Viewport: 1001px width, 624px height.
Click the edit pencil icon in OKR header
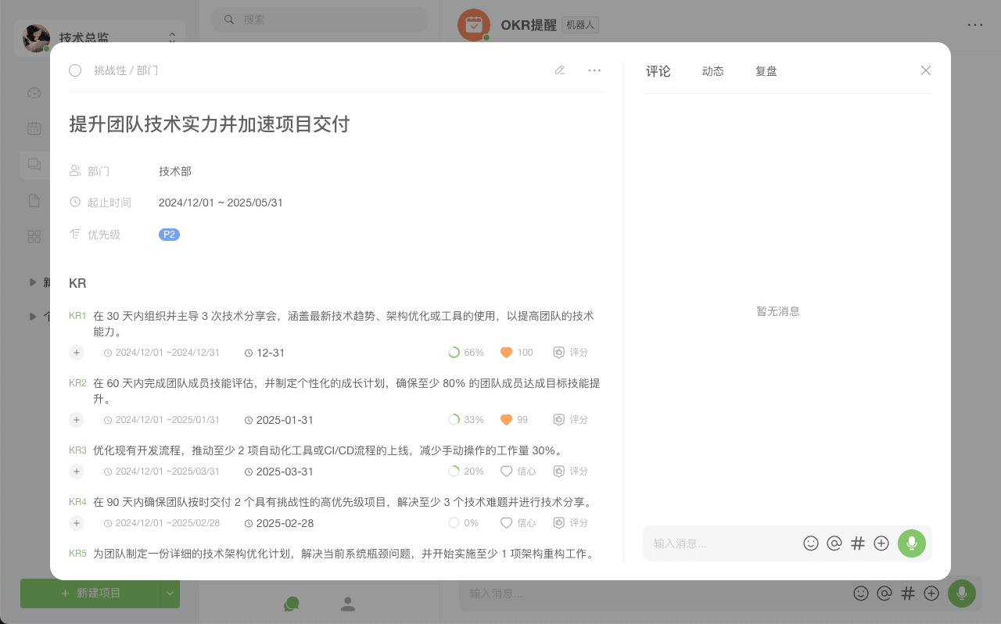coord(559,70)
